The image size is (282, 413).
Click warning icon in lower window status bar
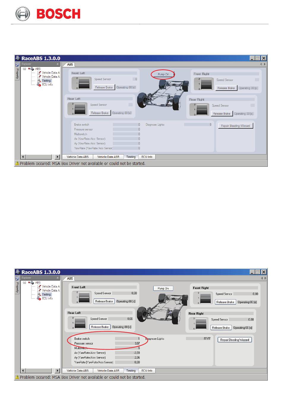pyautogui.click(x=17, y=377)
